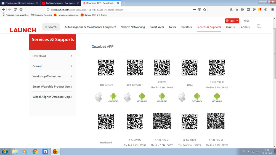Download goloZ Android app
This screenshot has height=155, width=276.
[x=197, y=98]
